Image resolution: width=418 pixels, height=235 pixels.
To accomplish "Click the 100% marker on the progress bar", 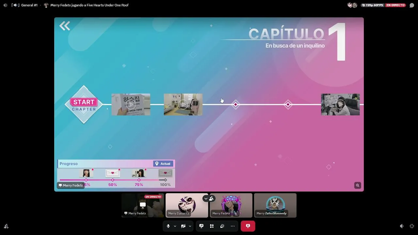I will (x=165, y=180).
